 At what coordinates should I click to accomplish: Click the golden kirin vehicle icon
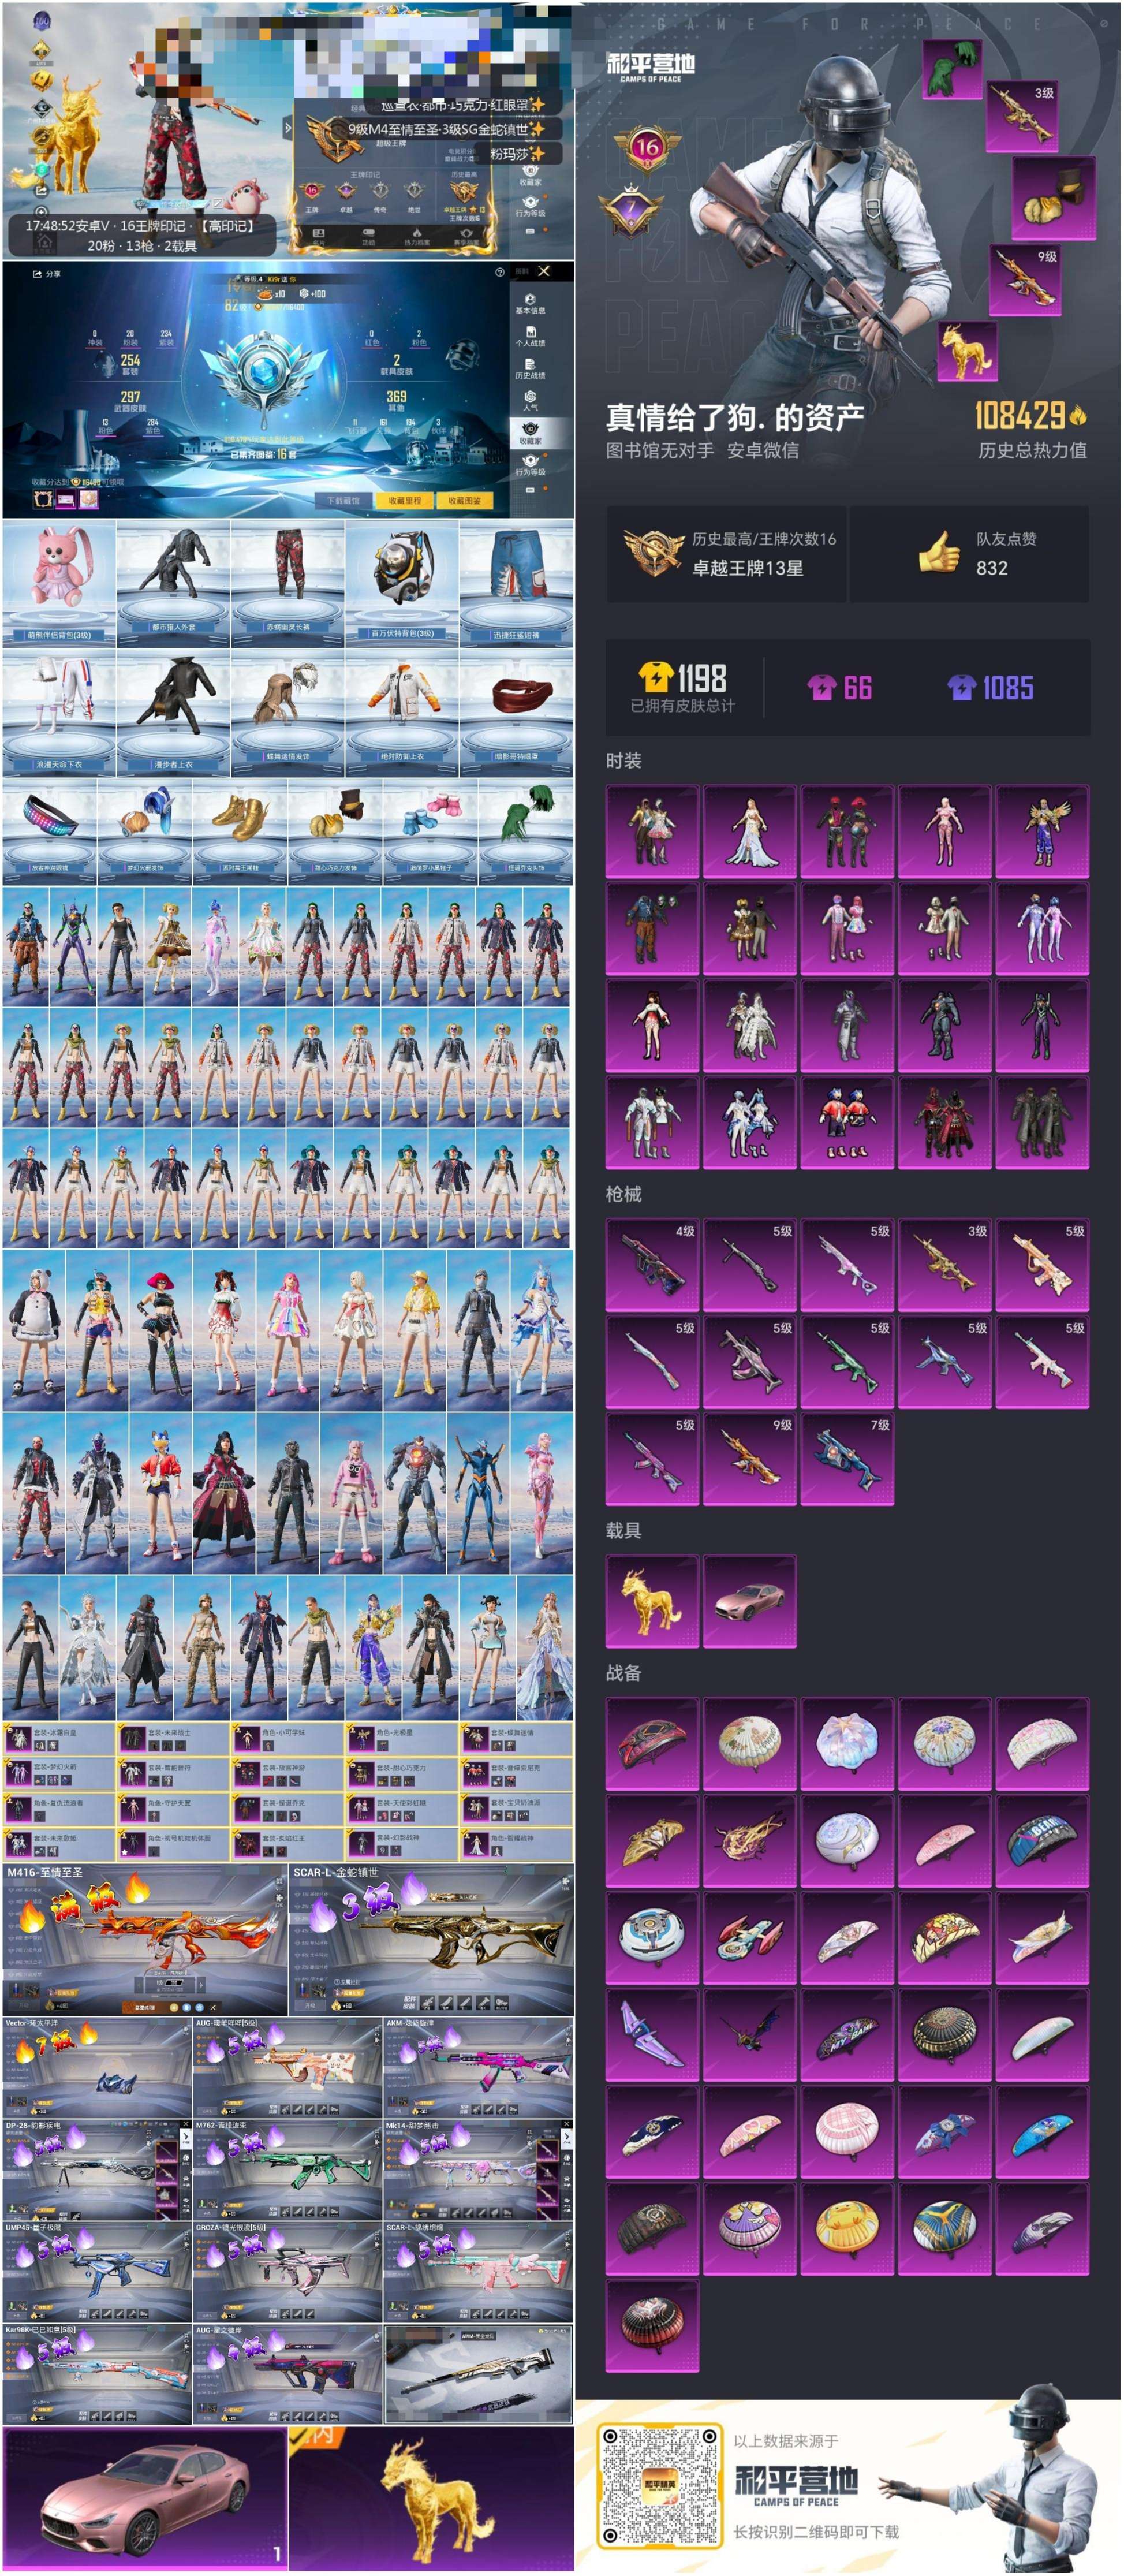652,1600
